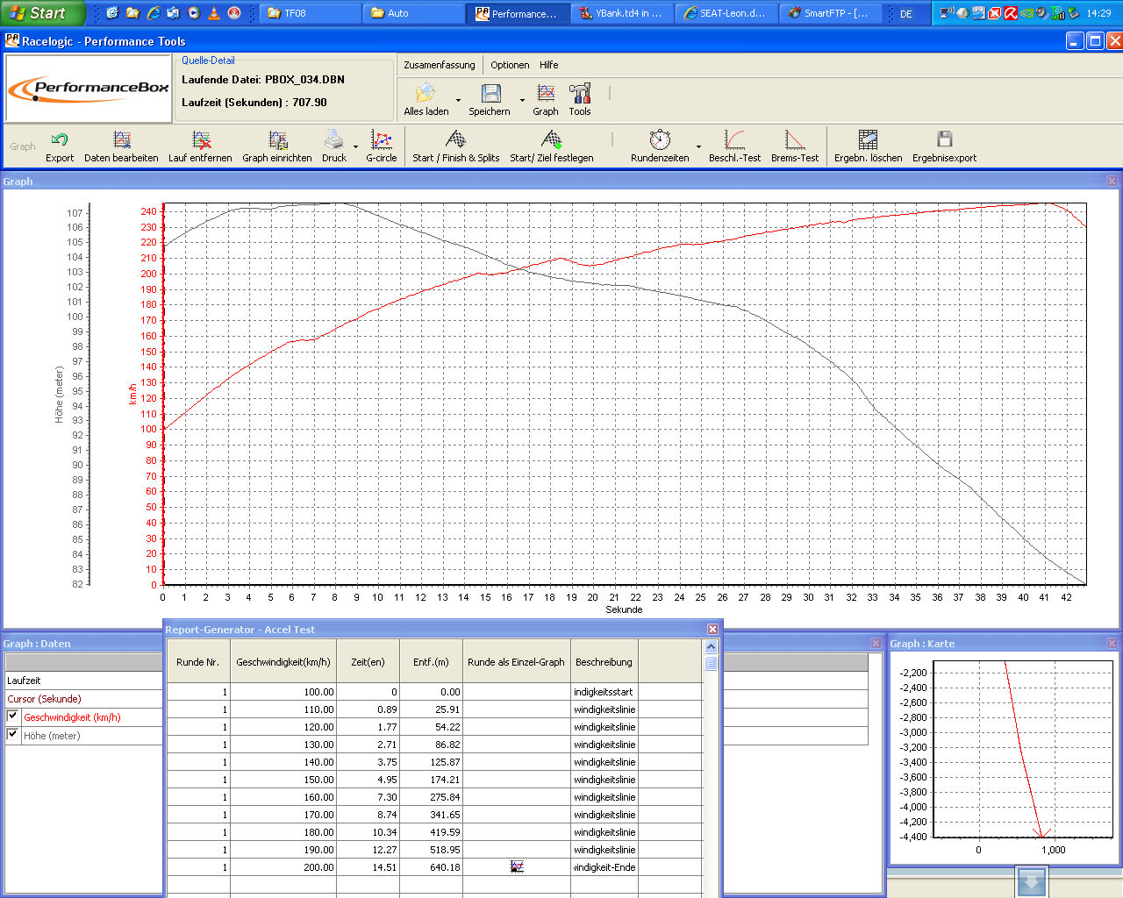The image size is (1123, 898).
Task: Expand the Speichern dropdown arrow
Action: pyautogui.click(x=522, y=100)
